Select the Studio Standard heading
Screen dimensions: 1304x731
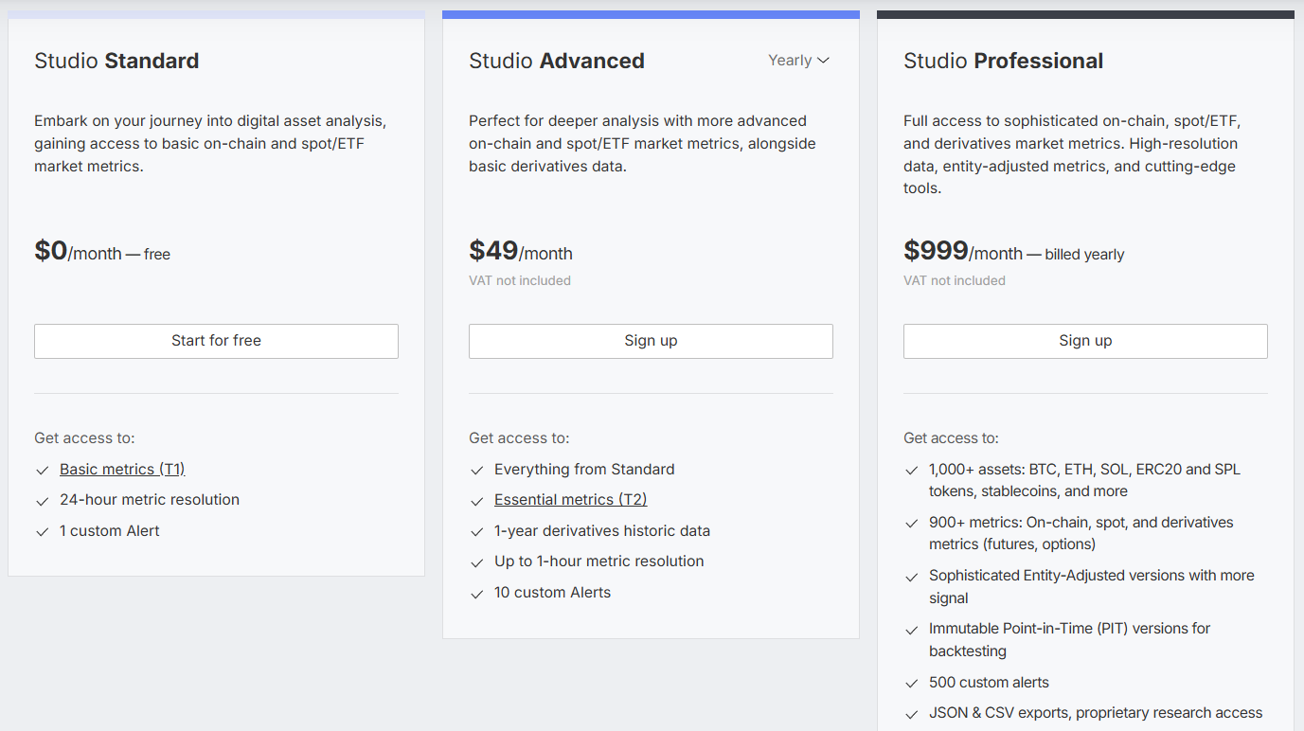116,62
